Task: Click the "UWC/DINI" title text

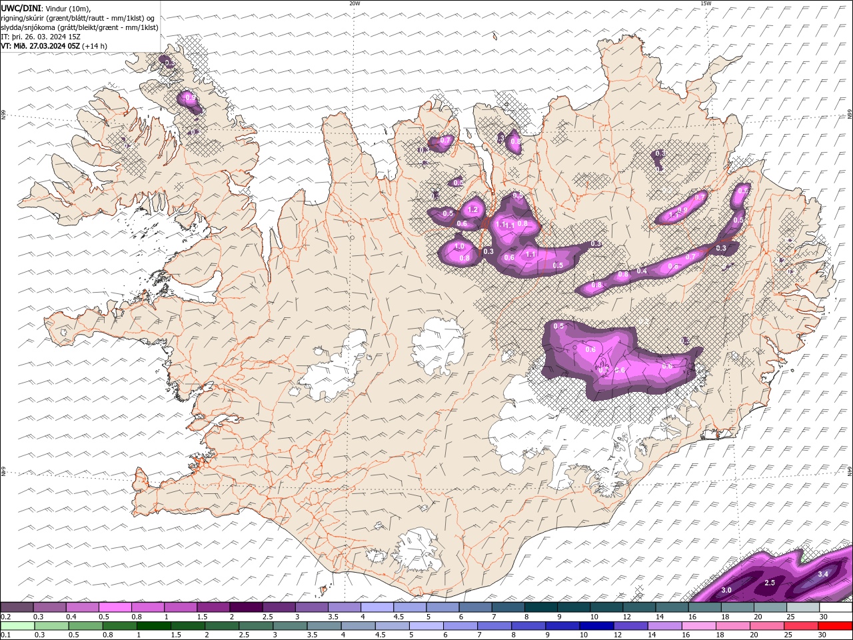Action: tap(21, 8)
